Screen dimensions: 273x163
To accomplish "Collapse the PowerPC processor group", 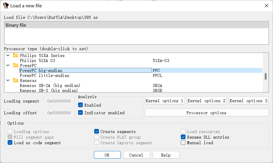I will [x=8, y=65].
